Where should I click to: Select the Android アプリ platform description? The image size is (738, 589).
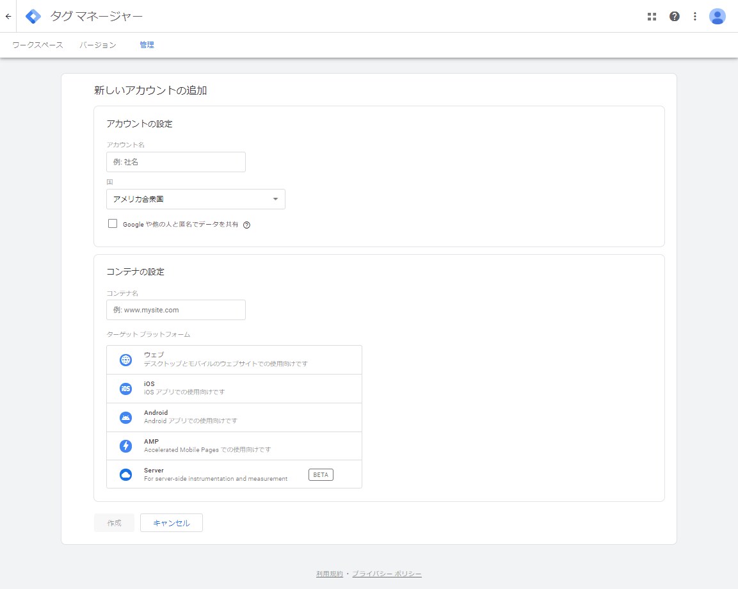tap(191, 421)
